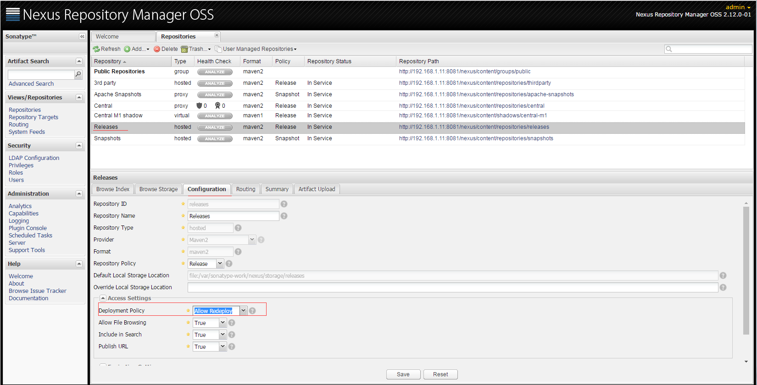757x385 pixels.
Task: Open LDAP Configuration link
Action: (34, 158)
